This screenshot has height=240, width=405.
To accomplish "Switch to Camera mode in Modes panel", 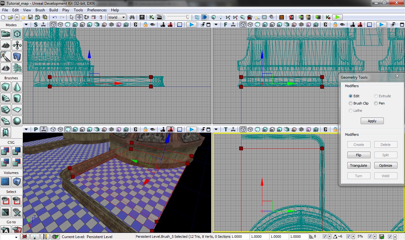I will (6, 34).
